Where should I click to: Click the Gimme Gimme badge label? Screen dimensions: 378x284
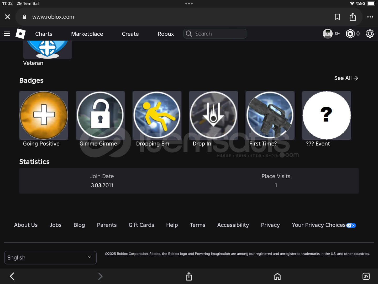98,144
